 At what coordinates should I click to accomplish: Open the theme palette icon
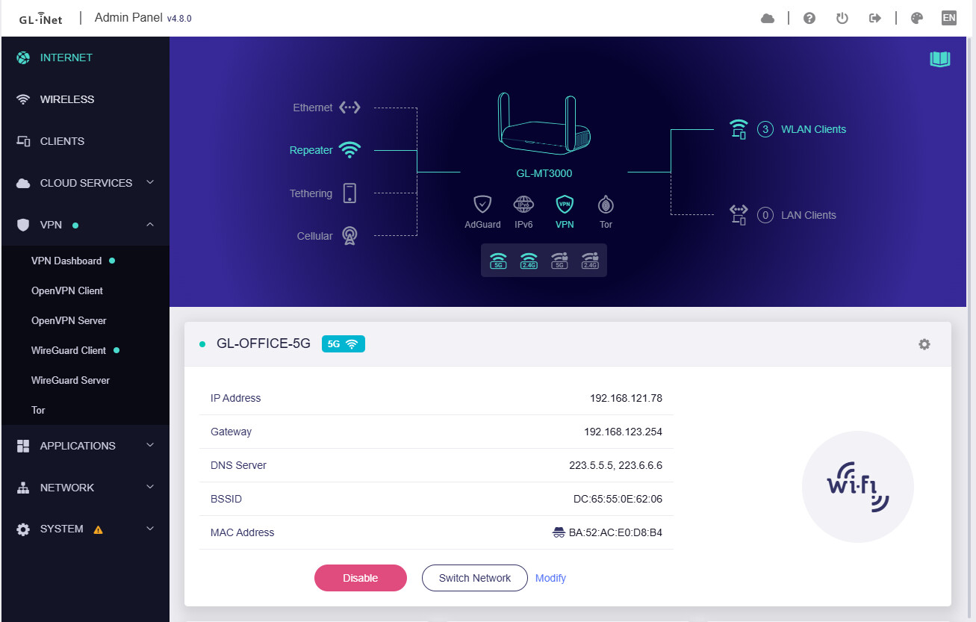pyautogui.click(x=917, y=18)
